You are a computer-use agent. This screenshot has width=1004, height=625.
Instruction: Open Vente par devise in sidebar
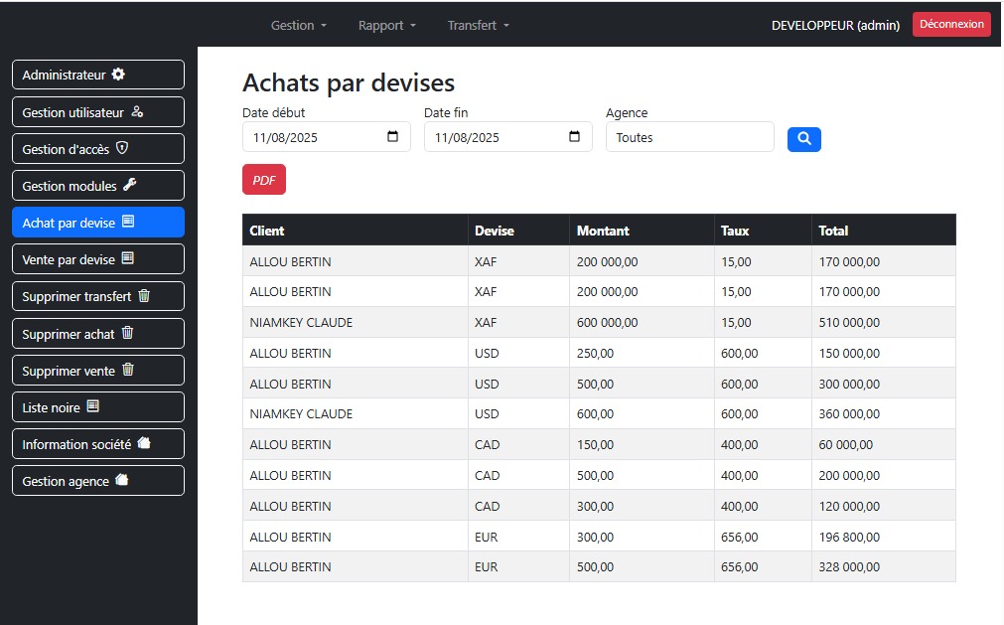(97, 259)
